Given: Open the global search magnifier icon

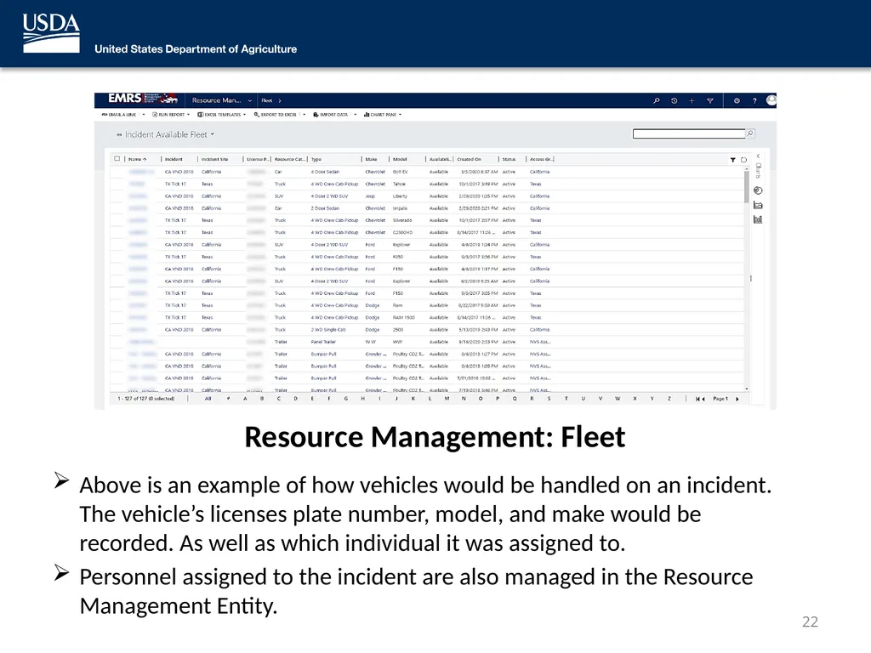Looking at the screenshot, I should [x=657, y=100].
